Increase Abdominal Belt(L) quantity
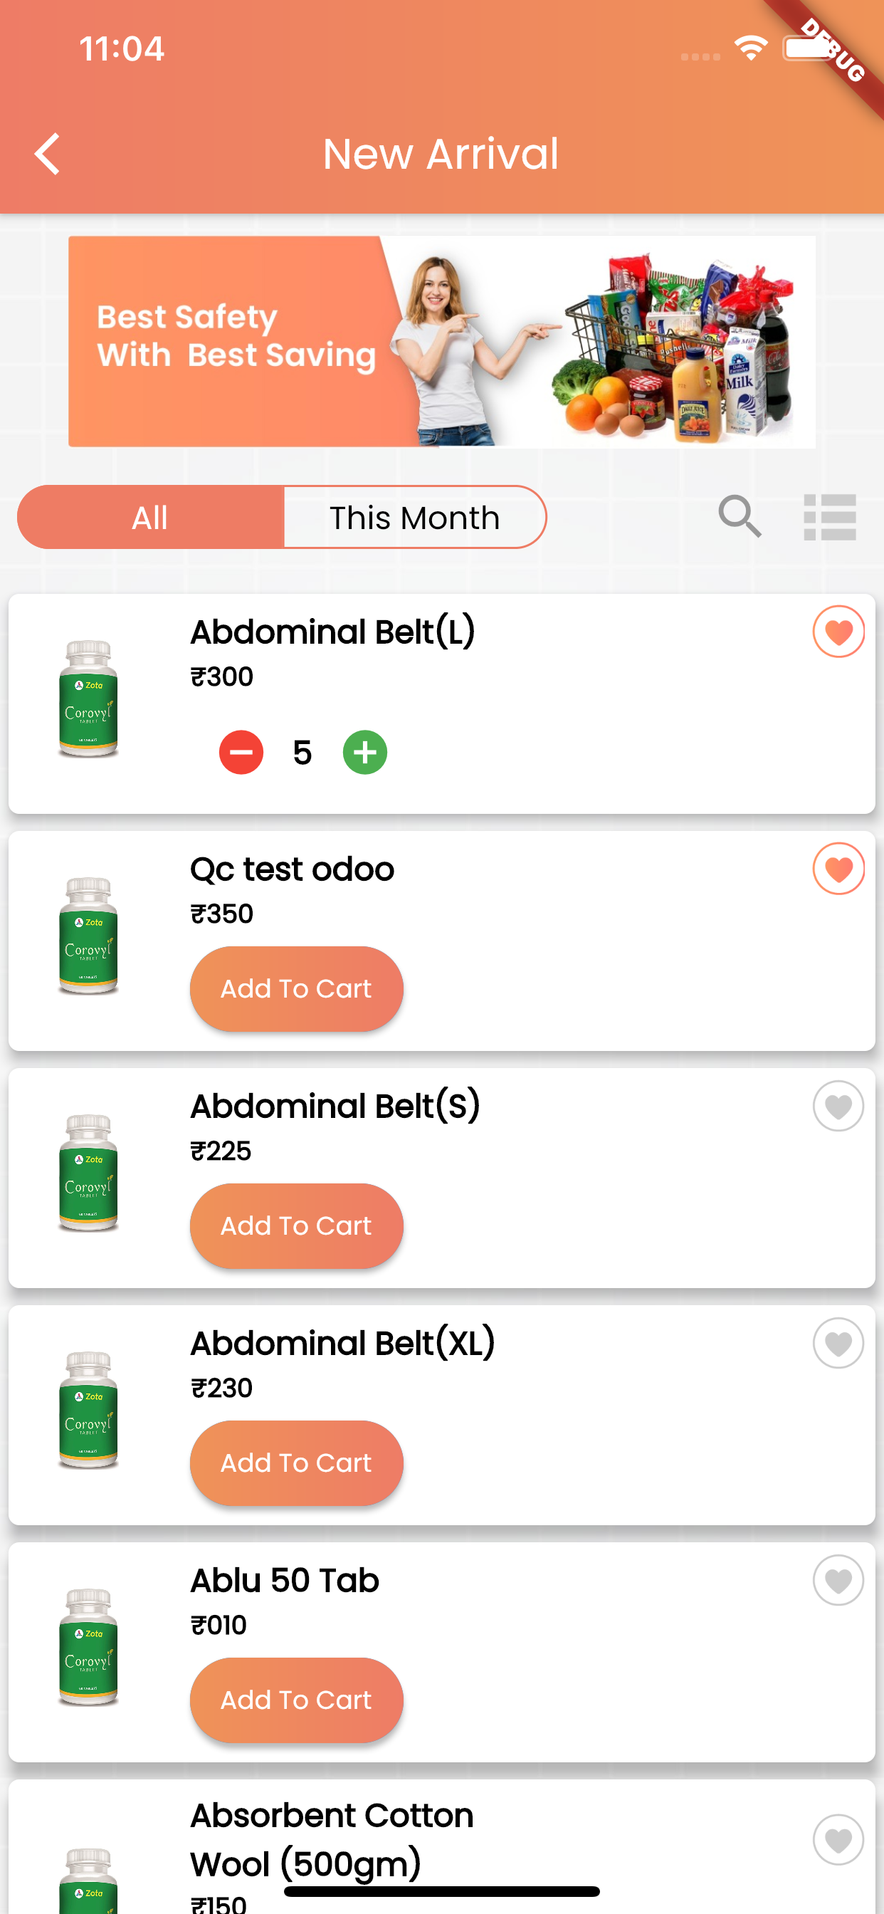This screenshot has height=1914, width=884. coord(364,752)
